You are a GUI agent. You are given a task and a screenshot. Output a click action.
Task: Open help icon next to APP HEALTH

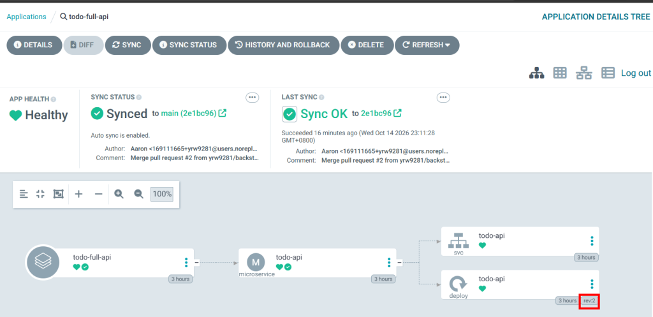[x=54, y=99]
